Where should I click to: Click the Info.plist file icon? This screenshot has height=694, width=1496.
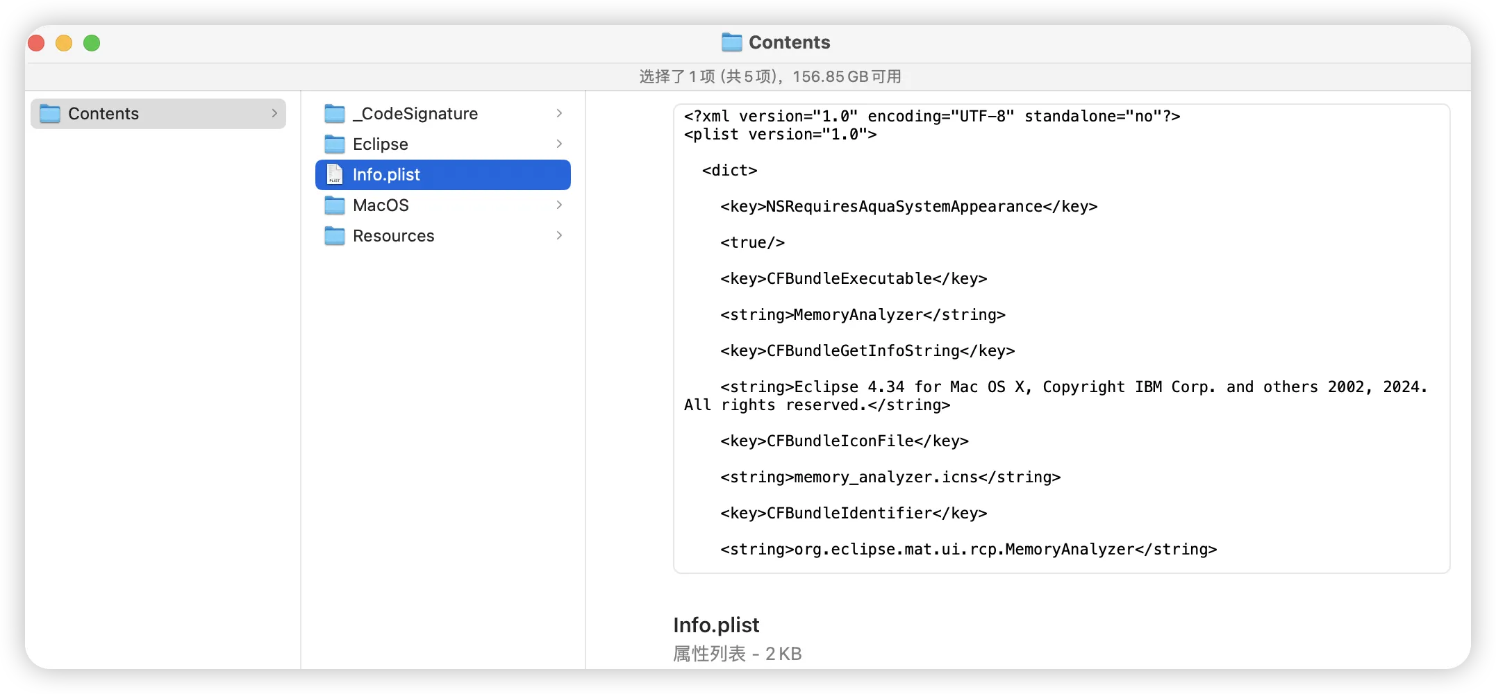[x=335, y=174]
